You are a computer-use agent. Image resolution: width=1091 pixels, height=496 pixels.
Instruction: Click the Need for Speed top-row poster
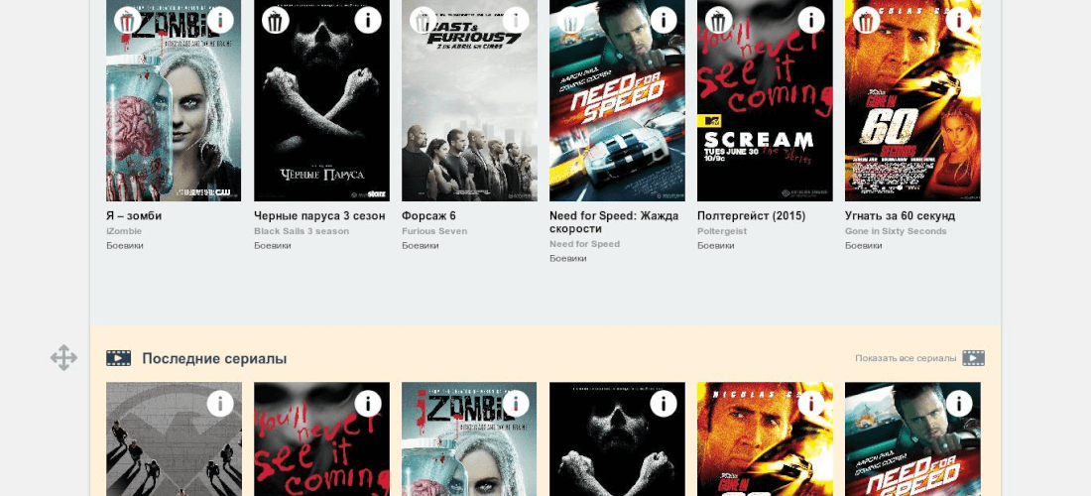click(617, 101)
